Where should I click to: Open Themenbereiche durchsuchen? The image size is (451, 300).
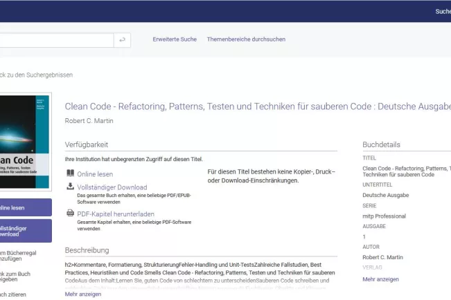[x=245, y=39]
